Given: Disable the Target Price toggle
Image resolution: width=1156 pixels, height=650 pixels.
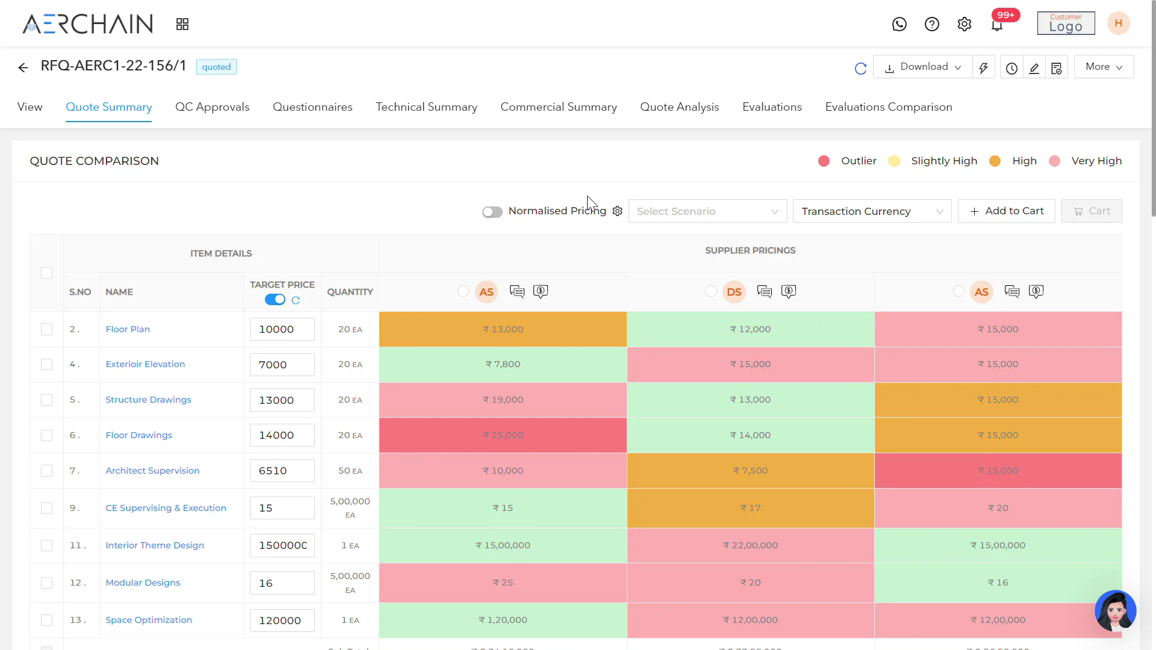Looking at the screenshot, I should click(275, 299).
